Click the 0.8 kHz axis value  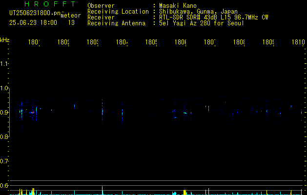[x=4, y=136]
